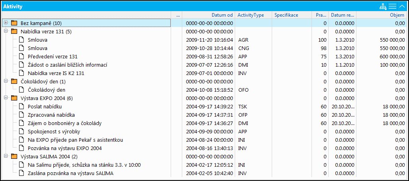This screenshot has width=409, height=181.
Task: Select Pozvánka na výstavu EXPO 2004 activity
Action: [x=204, y=148]
